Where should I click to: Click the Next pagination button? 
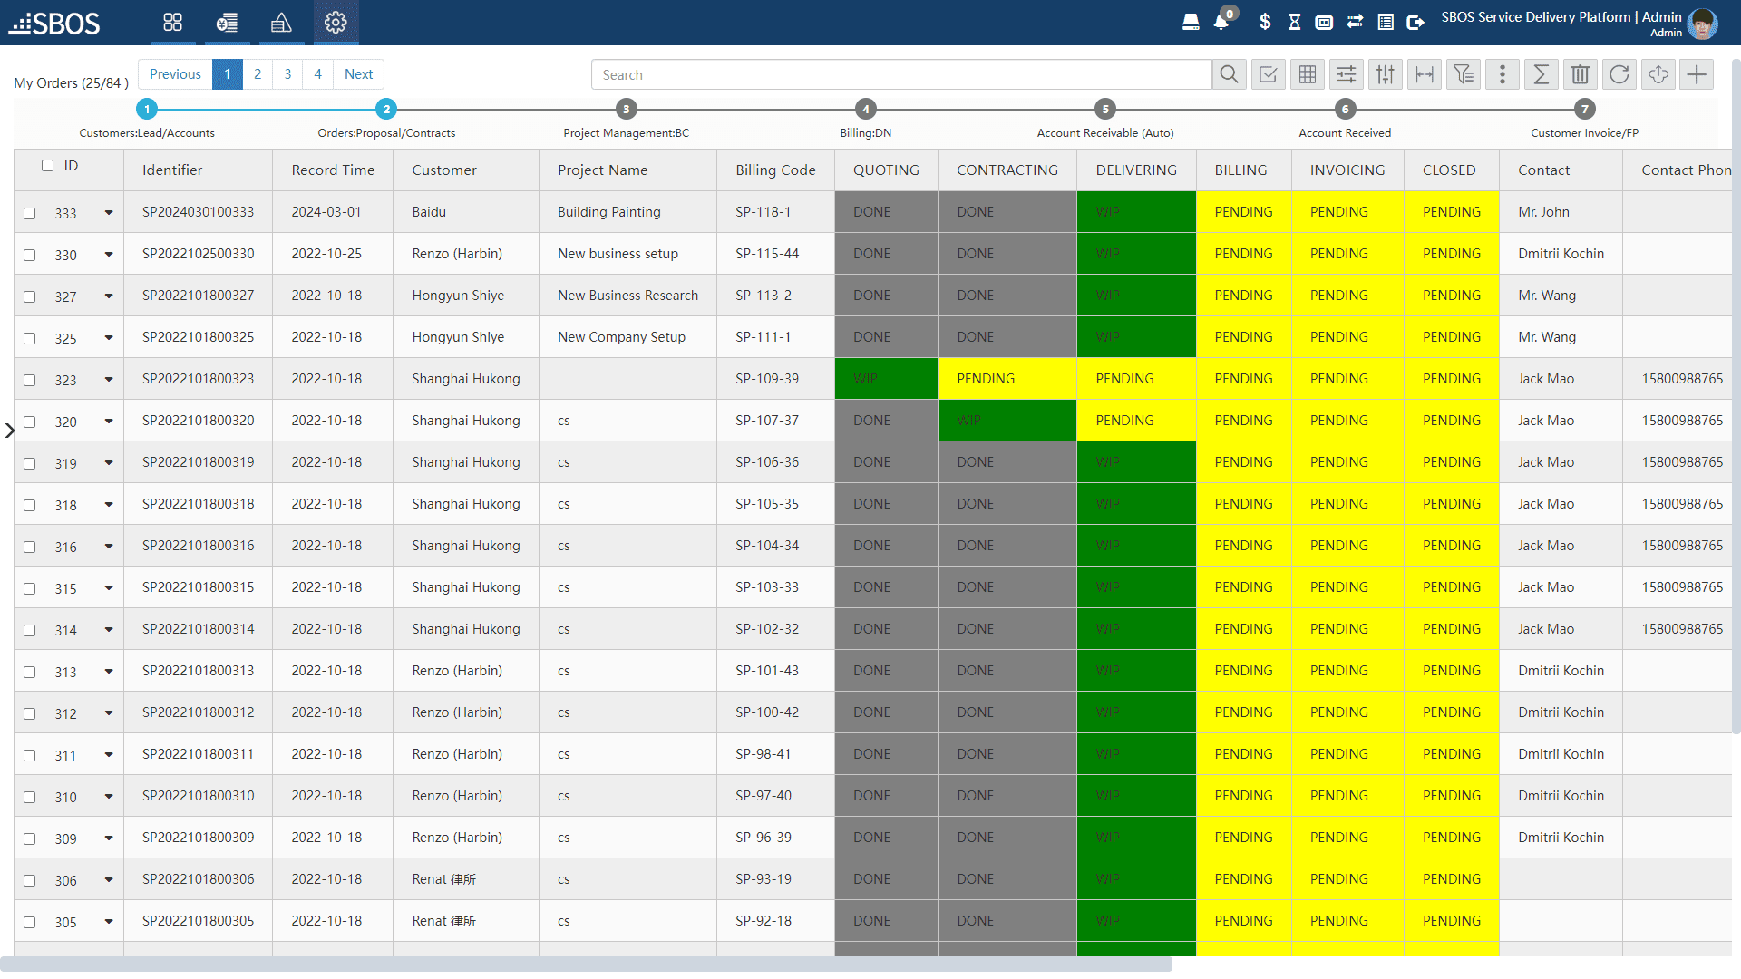pos(358,74)
